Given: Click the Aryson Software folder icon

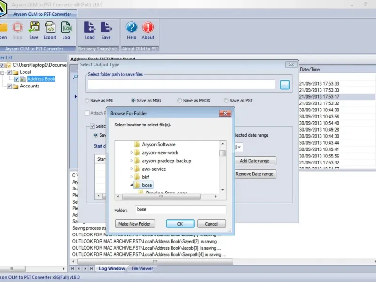Looking at the screenshot, I should 137,144.
